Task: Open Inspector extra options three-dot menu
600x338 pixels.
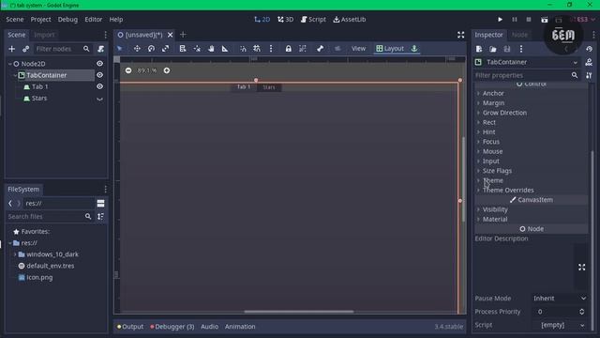Action: [521, 49]
